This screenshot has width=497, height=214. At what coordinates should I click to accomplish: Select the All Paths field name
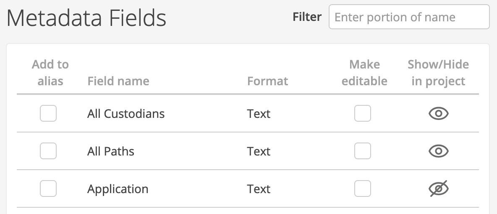tap(111, 151)
